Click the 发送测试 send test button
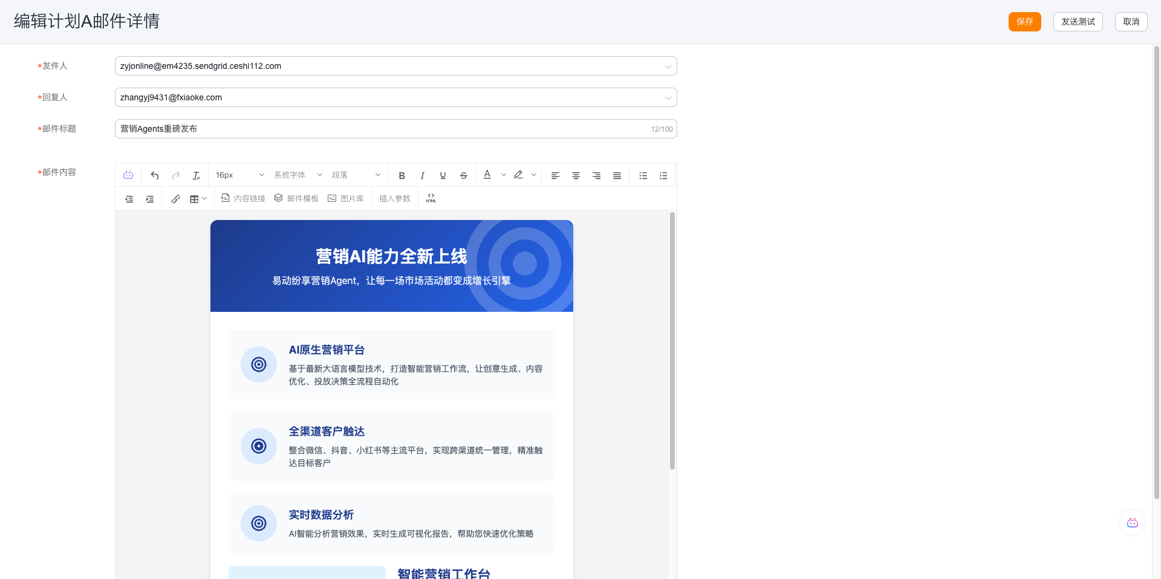 [x=1078, y=22]
